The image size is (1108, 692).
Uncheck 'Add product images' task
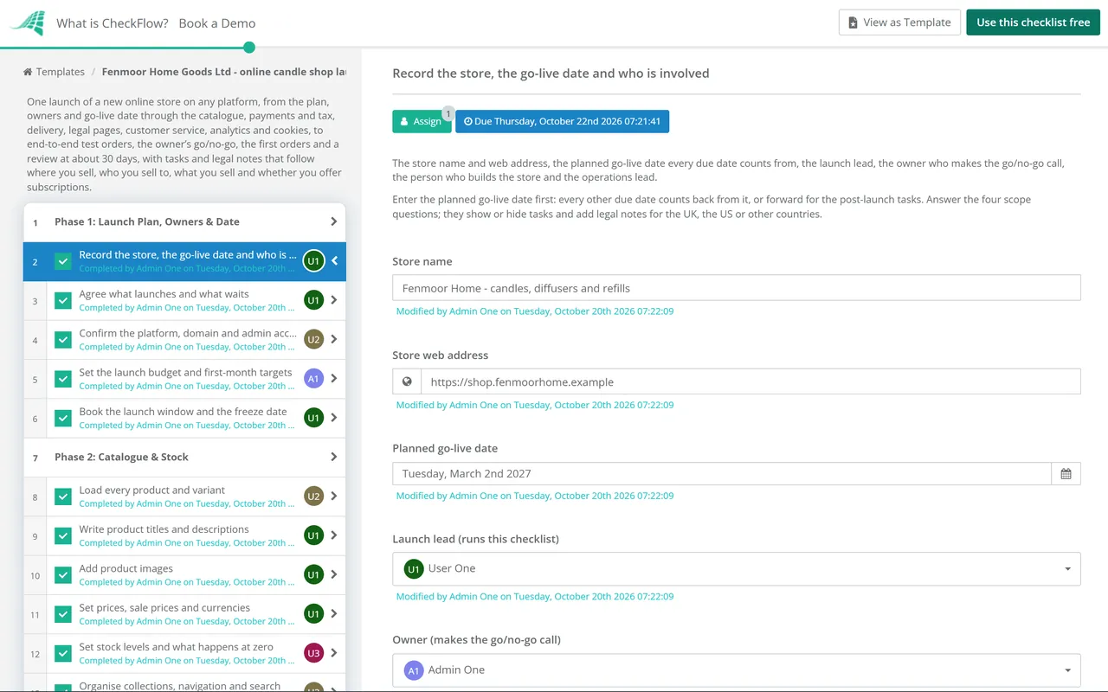click(63, 574)
